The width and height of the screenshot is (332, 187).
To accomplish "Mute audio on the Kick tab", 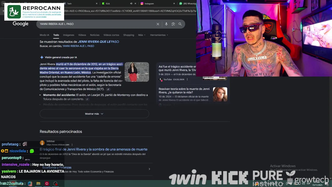I will [131, 4].
